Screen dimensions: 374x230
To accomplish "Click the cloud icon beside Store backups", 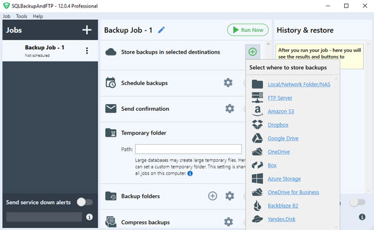I will 111,52.
